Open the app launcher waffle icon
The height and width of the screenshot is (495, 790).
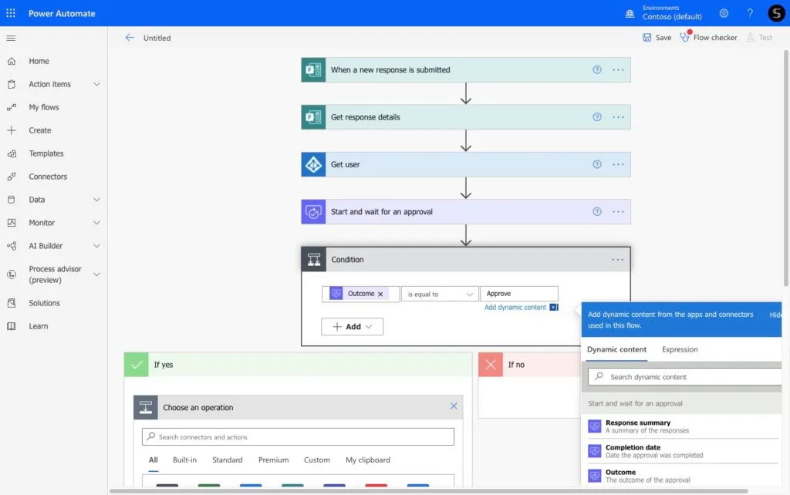[x=11, y=13]
